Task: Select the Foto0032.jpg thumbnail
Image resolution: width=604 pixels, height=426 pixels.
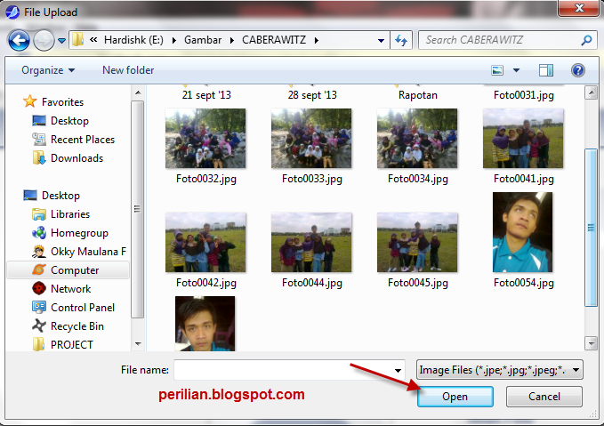Action: [x=205, y=138]
